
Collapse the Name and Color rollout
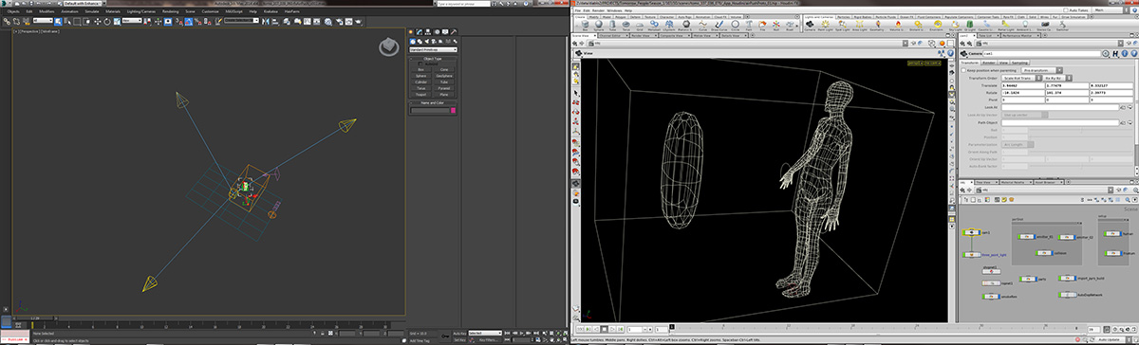(433, 103)
